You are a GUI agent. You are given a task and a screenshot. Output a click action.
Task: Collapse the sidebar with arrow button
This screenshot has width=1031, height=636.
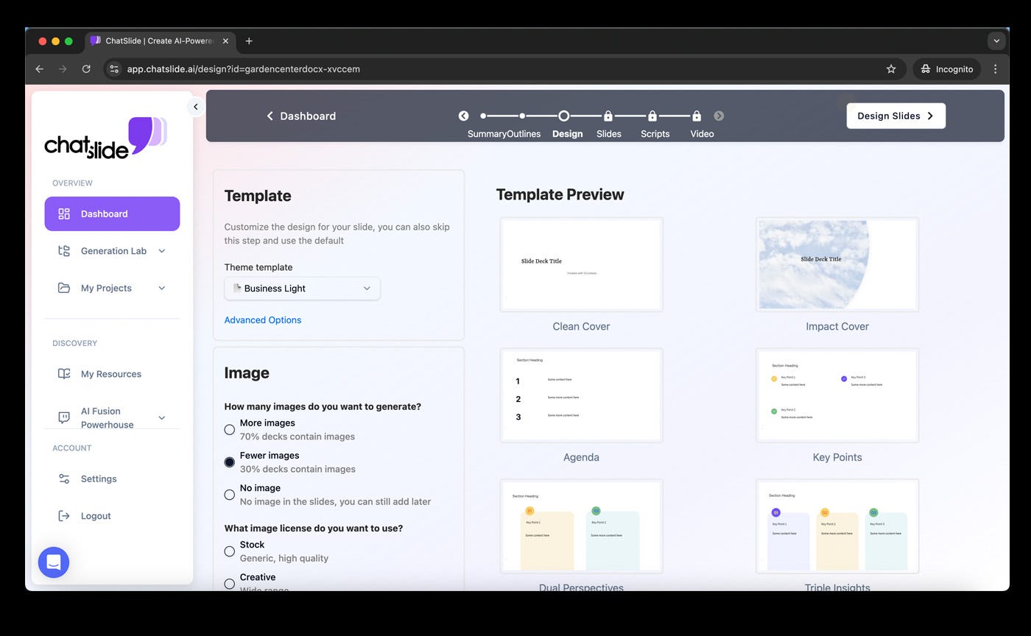196,107
